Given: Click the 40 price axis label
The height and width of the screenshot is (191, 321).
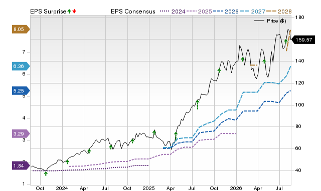Looking at the screenshot, I should click(x=298, y=170).
